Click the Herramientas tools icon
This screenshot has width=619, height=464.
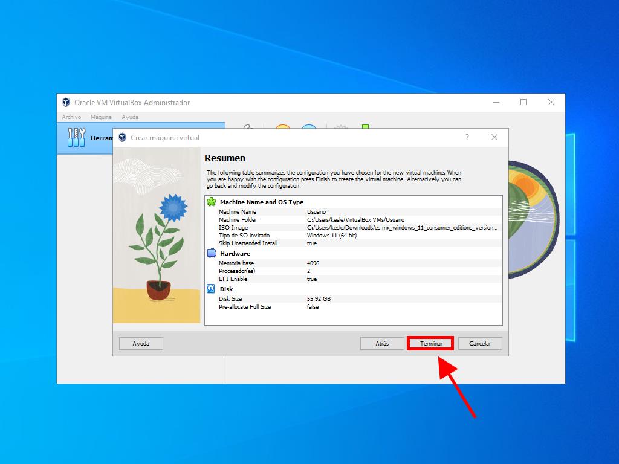click(x=77, y=138)
